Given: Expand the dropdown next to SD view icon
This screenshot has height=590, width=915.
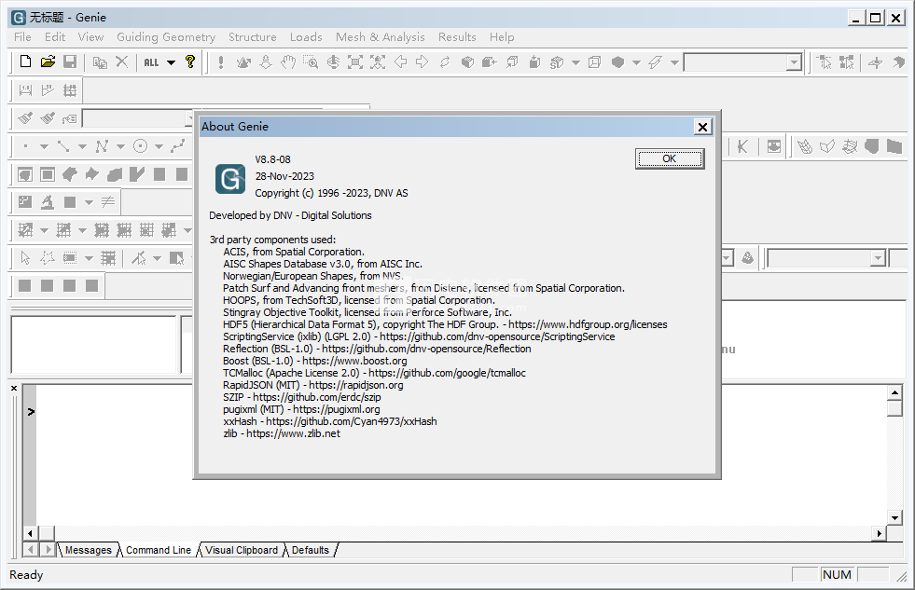Looking at the screenshot, I should pyautogui.click(x=575, y=62).
